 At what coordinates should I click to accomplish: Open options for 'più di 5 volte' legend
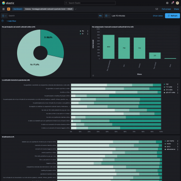click(x=177, y=93)
